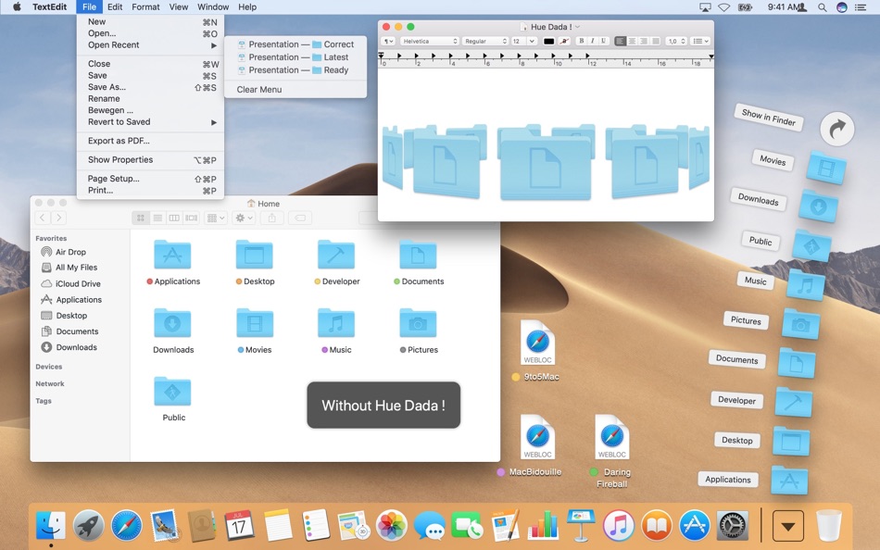Open Finder arrange-by dropdown
This screenshot has width=880, height=550.
pos(216,218)
